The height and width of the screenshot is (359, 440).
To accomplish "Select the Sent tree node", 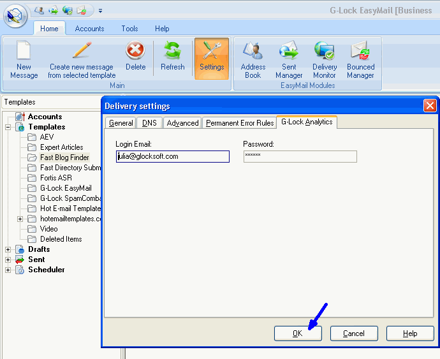I will [36, 260].
